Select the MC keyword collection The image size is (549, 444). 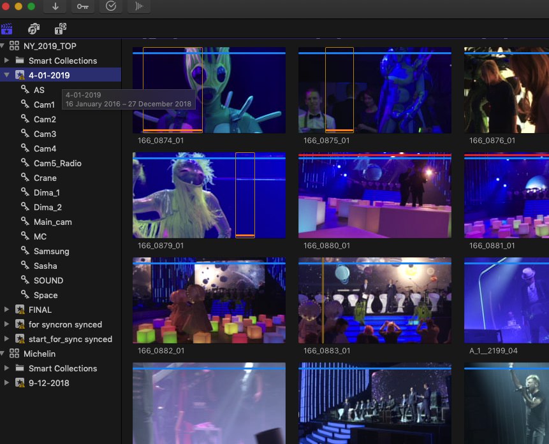point(40,237)
